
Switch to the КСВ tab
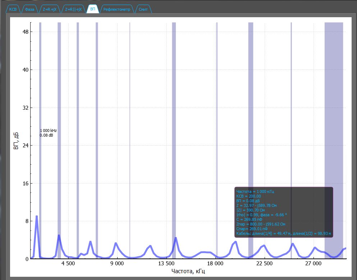pyautogui.click(x=13, y=10)
